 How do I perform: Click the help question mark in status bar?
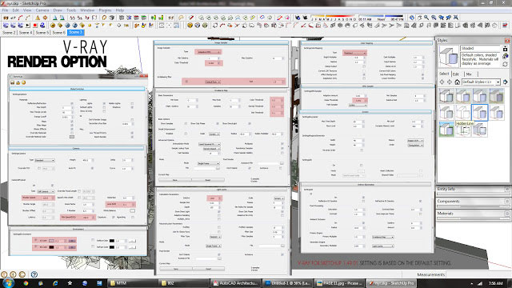(34, 274)
